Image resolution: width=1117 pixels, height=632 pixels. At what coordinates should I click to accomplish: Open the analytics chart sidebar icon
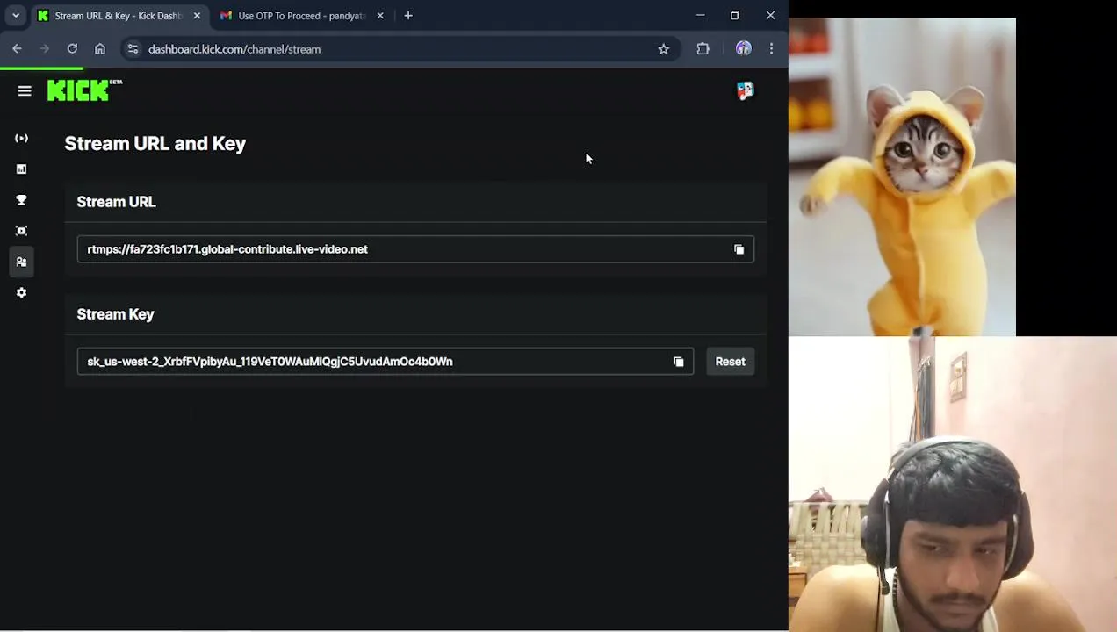tap(21, 169)
